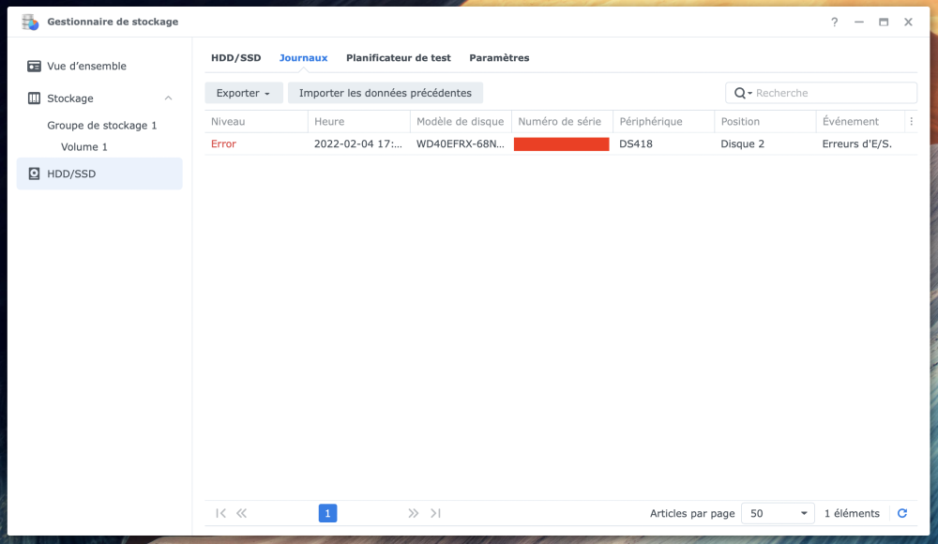This screenshot has height=544, width=938.
Task: Sort by Événement column header
Action: 860,122
